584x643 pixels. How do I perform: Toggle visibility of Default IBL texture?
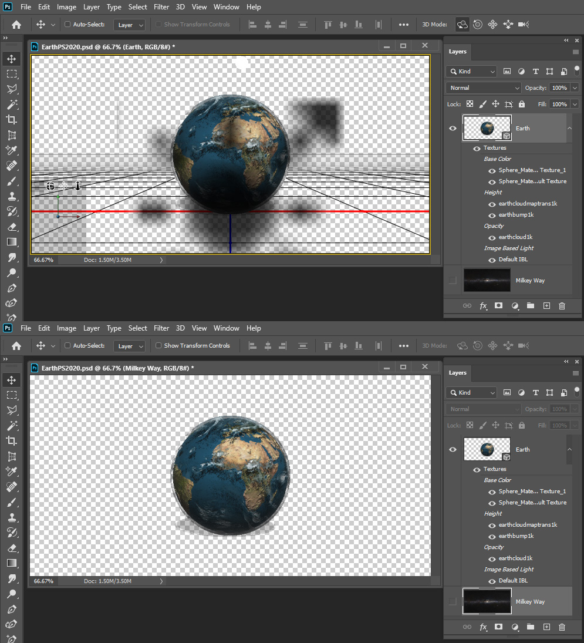pyautogui.click(x=492, y=259)
